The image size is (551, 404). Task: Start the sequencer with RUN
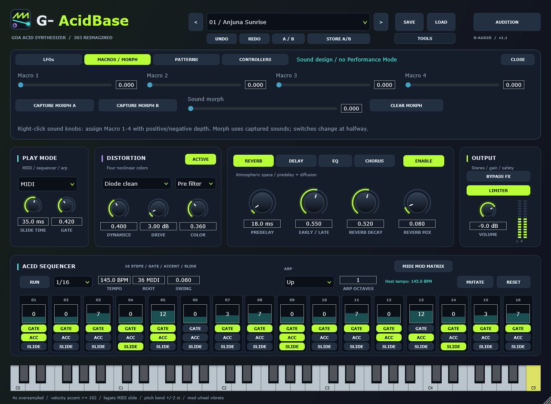pyautogui.click(x=34, y=282)
